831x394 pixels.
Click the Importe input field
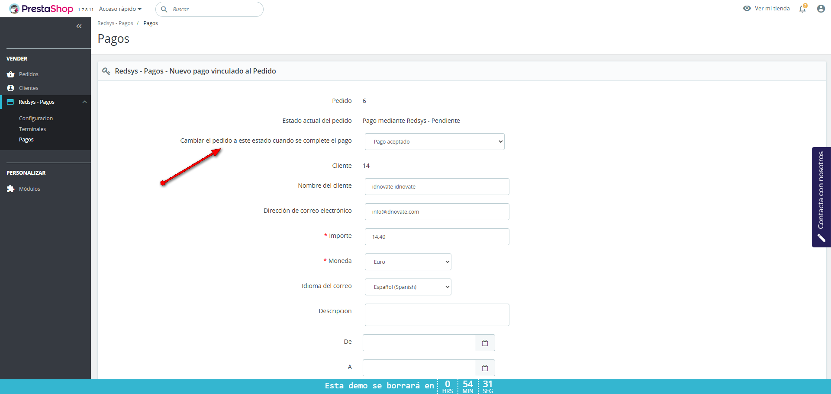[437, 237]
